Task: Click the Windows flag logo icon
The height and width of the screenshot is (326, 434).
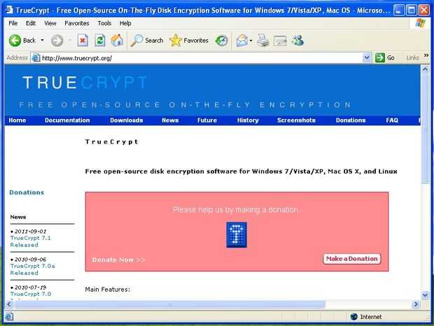Action: 421,23
